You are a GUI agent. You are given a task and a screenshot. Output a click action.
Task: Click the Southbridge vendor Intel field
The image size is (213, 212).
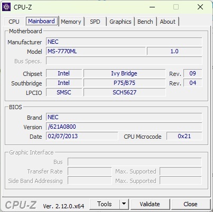click(64, 83)
